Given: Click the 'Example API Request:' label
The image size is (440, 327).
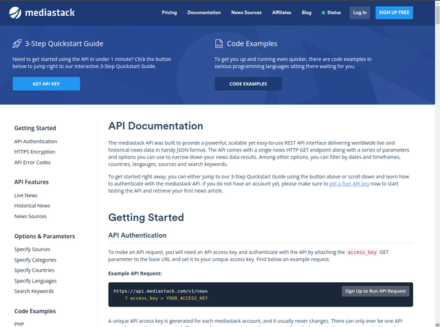Looking at the screenshot, I should tap(135, 273).
